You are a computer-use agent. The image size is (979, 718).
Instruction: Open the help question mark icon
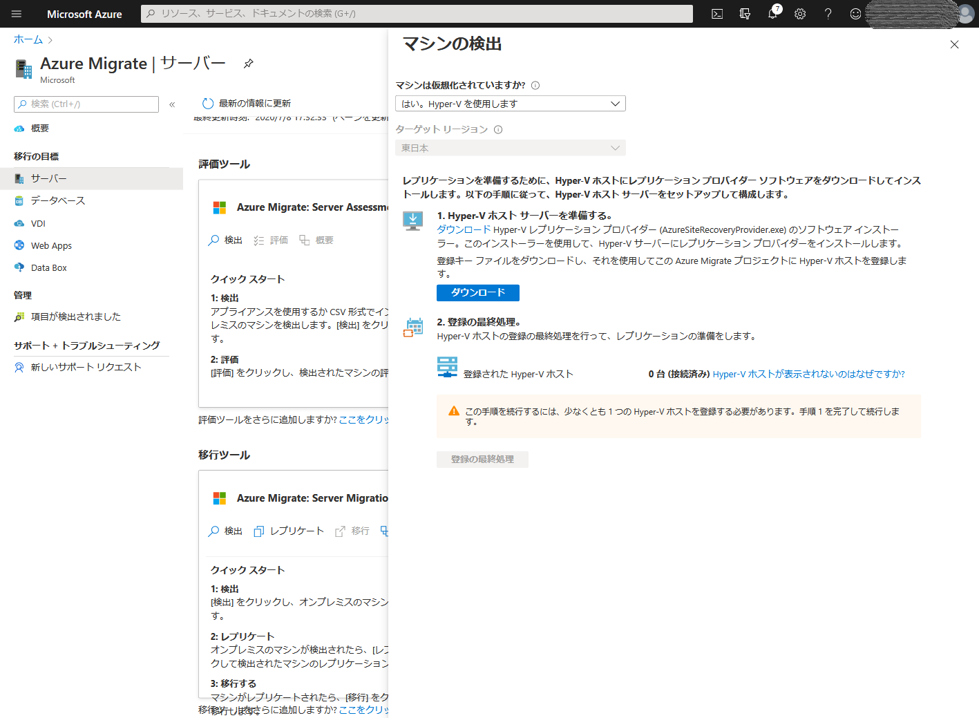click(828, 14)
